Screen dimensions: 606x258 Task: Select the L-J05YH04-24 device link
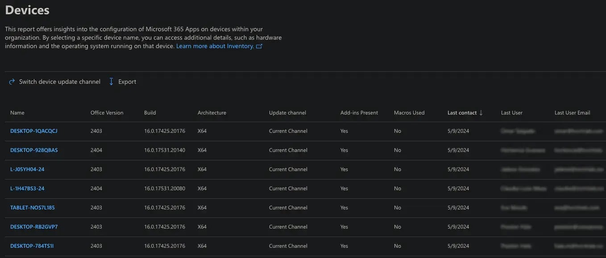(27, 169)
